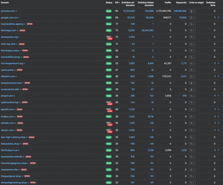
Task: Click the Dofollow ref. domains column header
Action: [x=128, y=4]
